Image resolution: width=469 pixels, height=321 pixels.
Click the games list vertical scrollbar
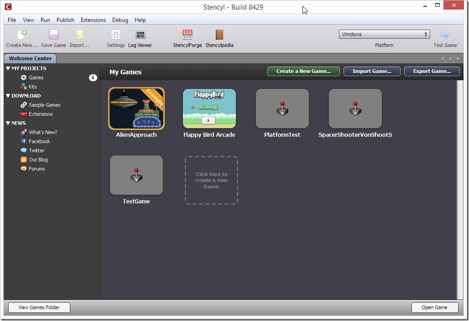pyautogui.click(x=459, y=190)
